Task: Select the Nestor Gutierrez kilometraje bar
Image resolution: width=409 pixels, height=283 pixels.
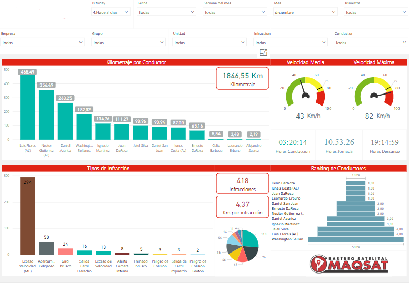Action: 46,114
